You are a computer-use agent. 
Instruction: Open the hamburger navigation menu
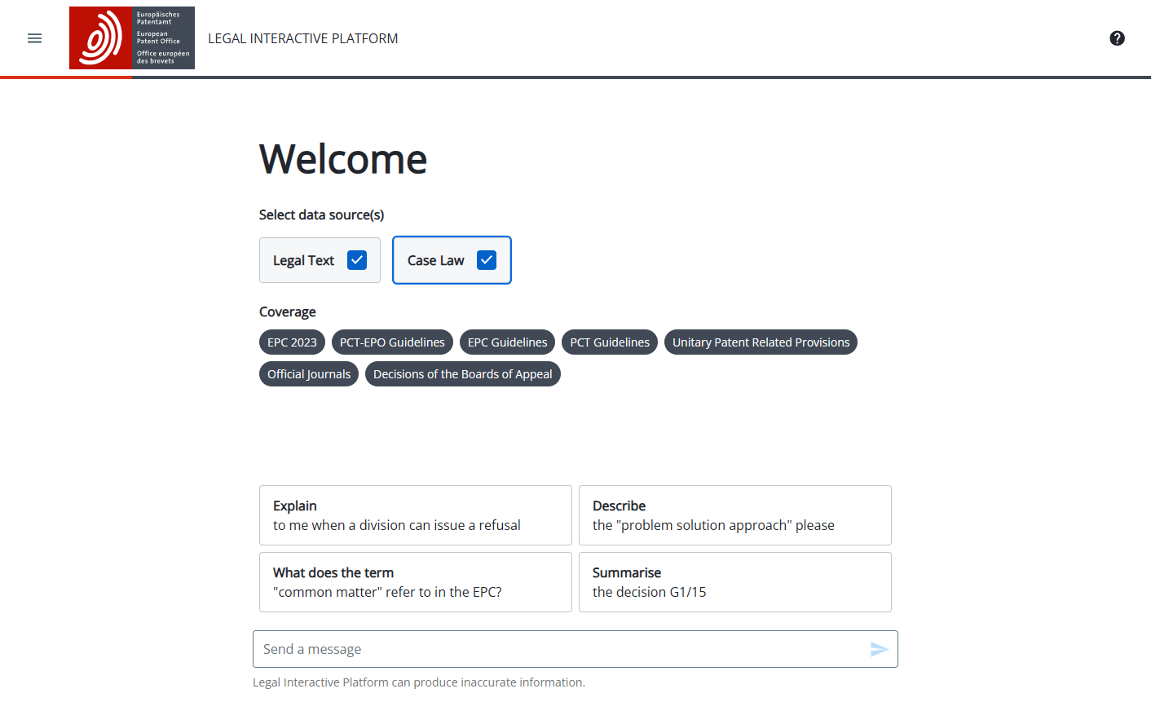(34, 38)
